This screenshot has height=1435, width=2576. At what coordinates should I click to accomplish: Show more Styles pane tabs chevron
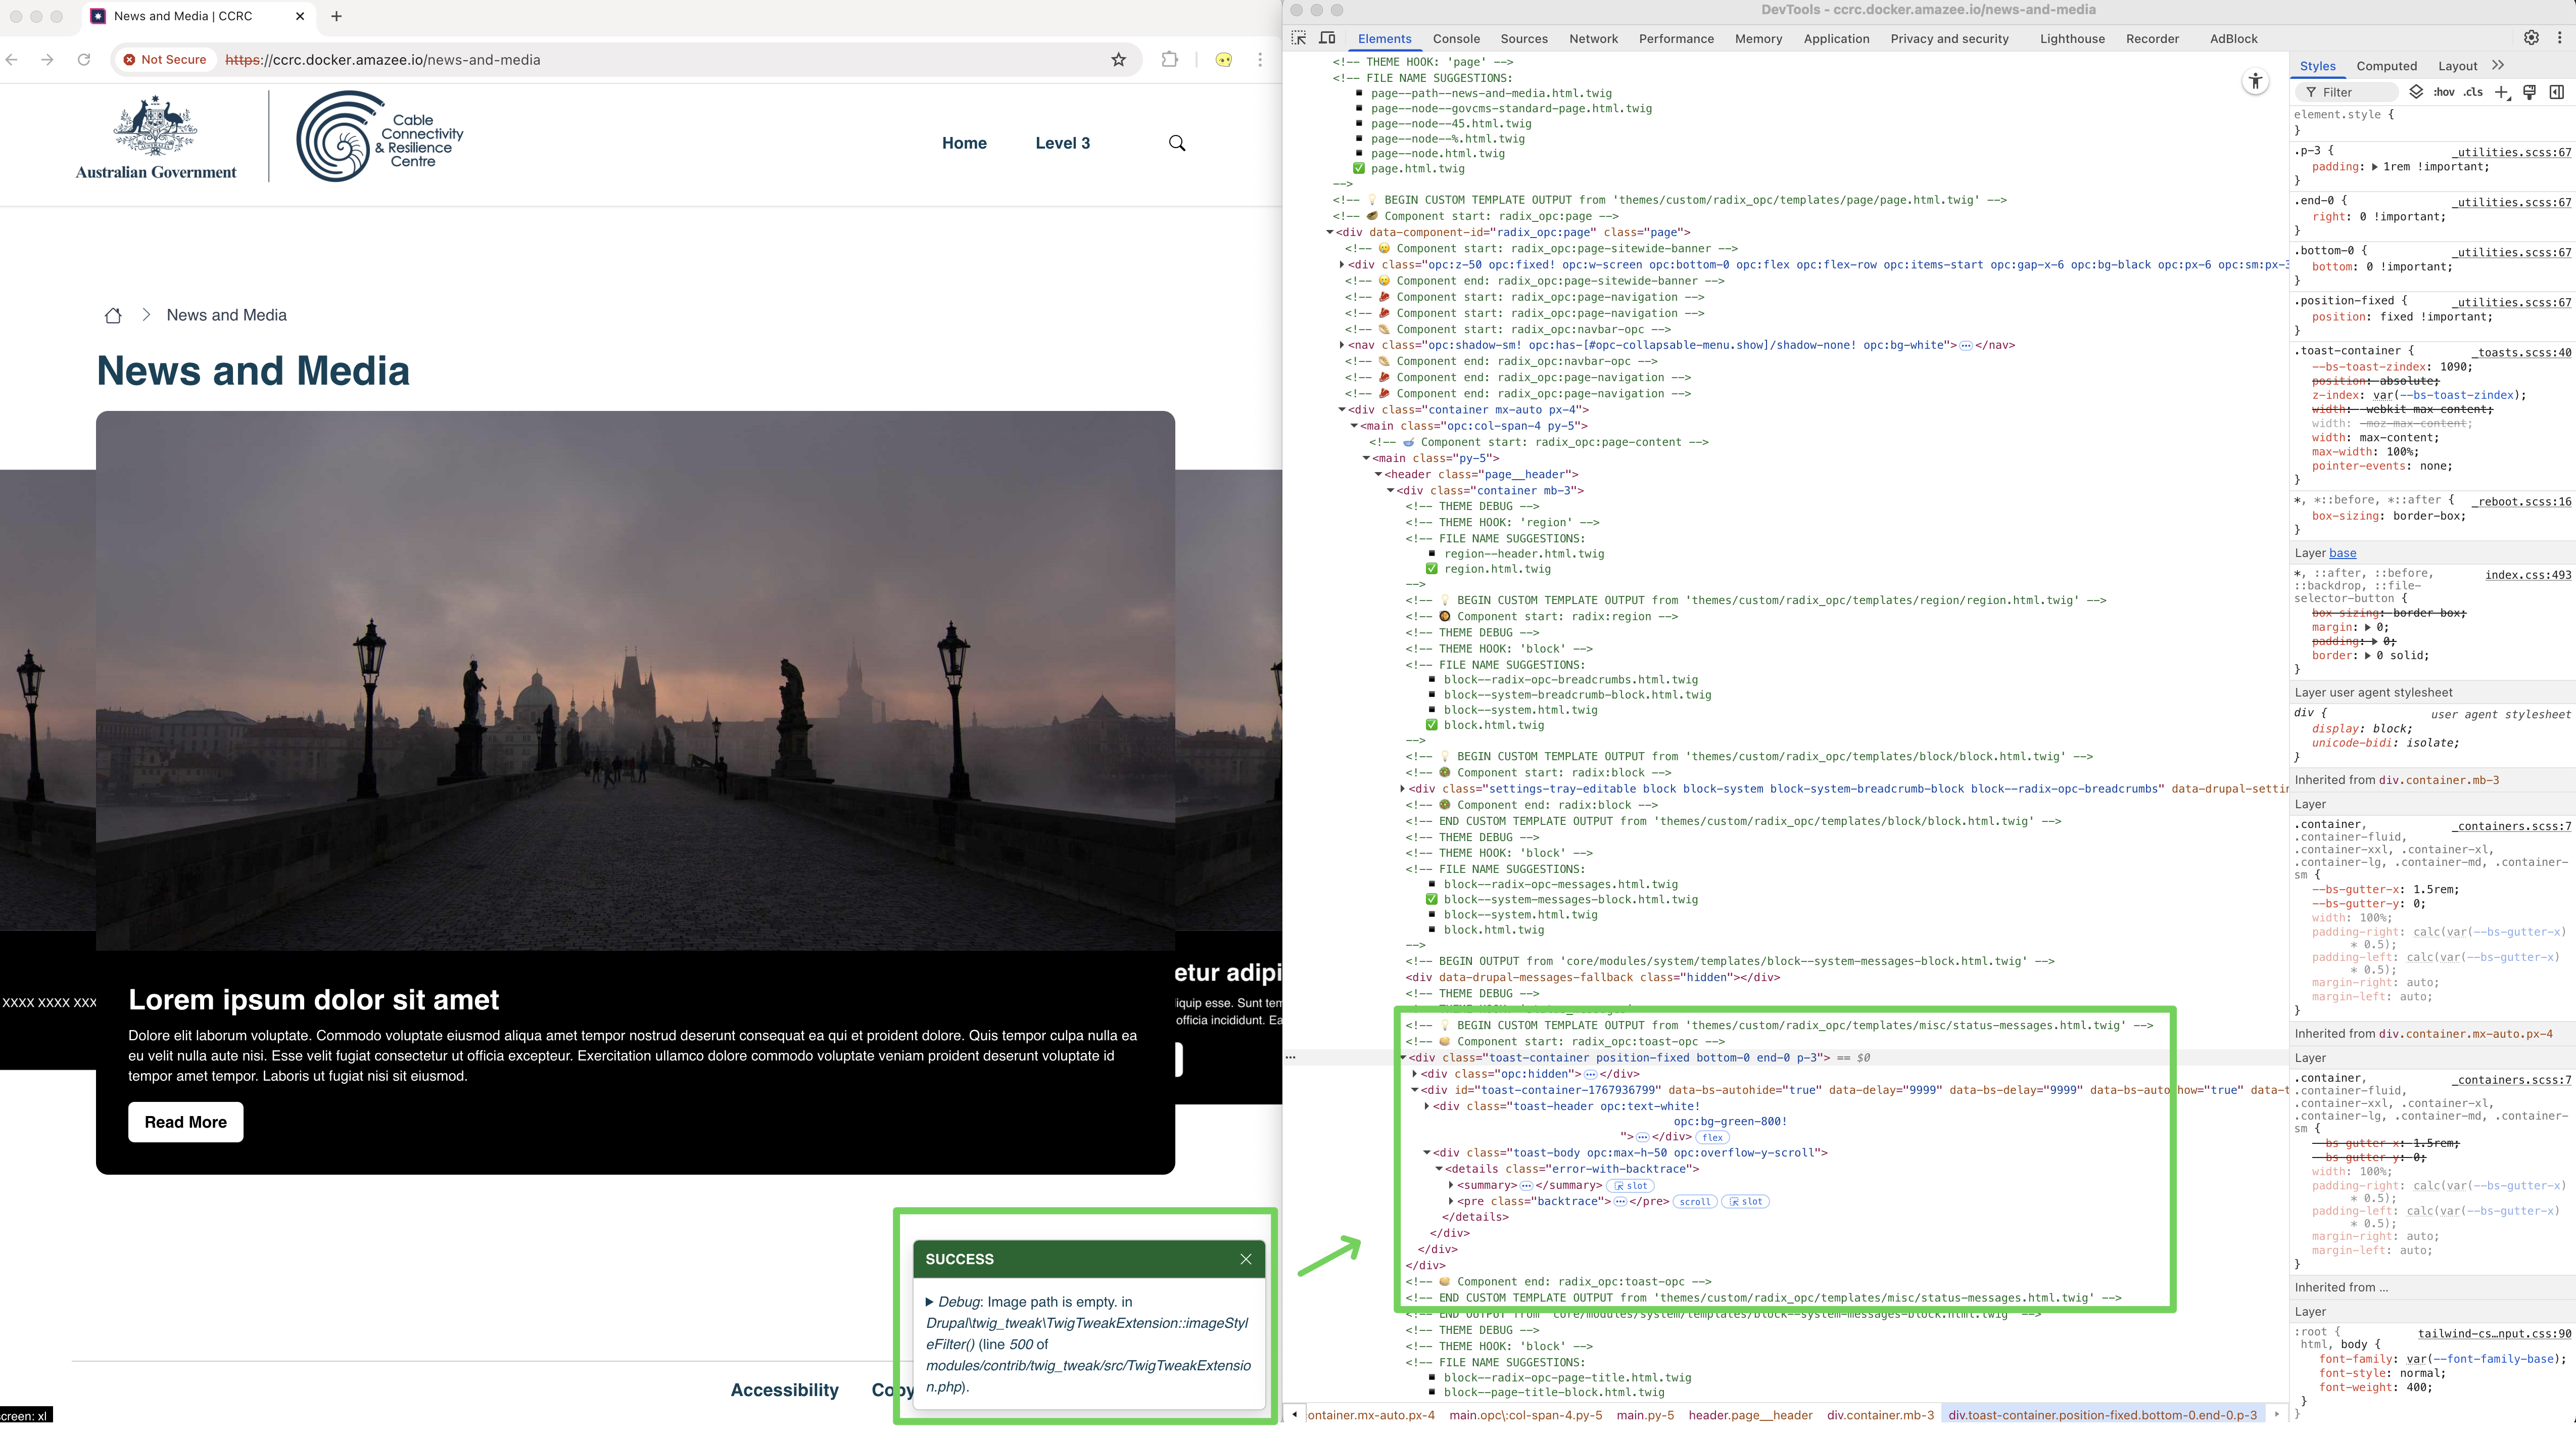[2498, 66]
